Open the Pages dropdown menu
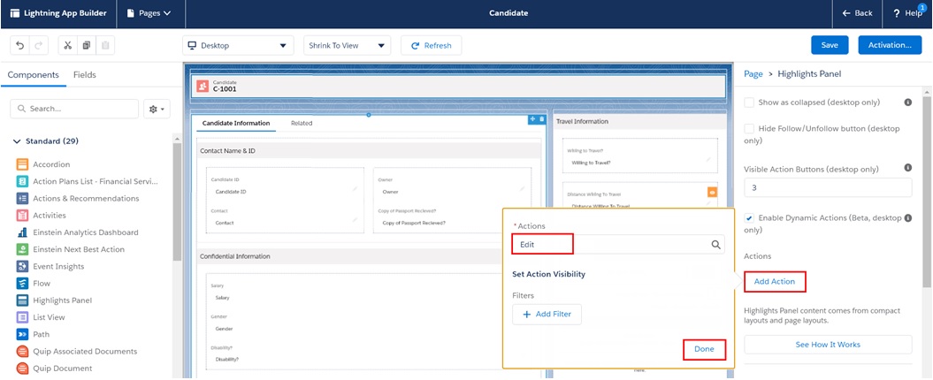933x380 pixels. click(x=150, y=13)
